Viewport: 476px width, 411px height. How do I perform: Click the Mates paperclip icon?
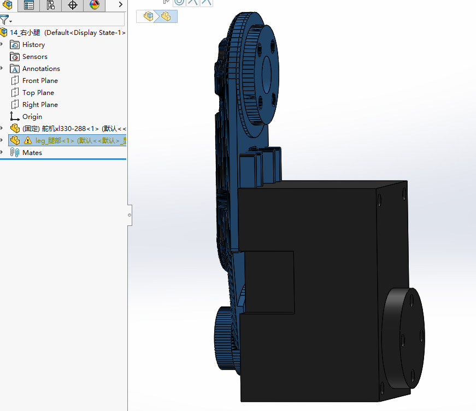(15, 152)
